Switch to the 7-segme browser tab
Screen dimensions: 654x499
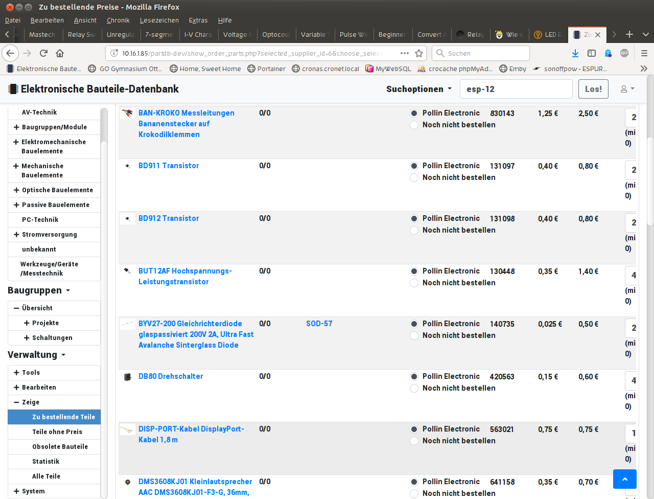(159, 35)
